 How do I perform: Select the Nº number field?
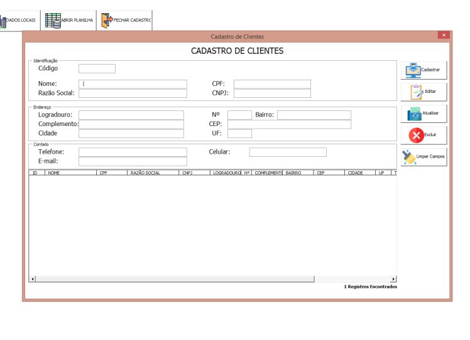tap(239, 115)
